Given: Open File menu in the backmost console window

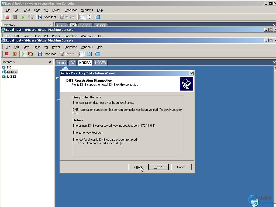Looking at the screenshot, I should tap(8, 10).
